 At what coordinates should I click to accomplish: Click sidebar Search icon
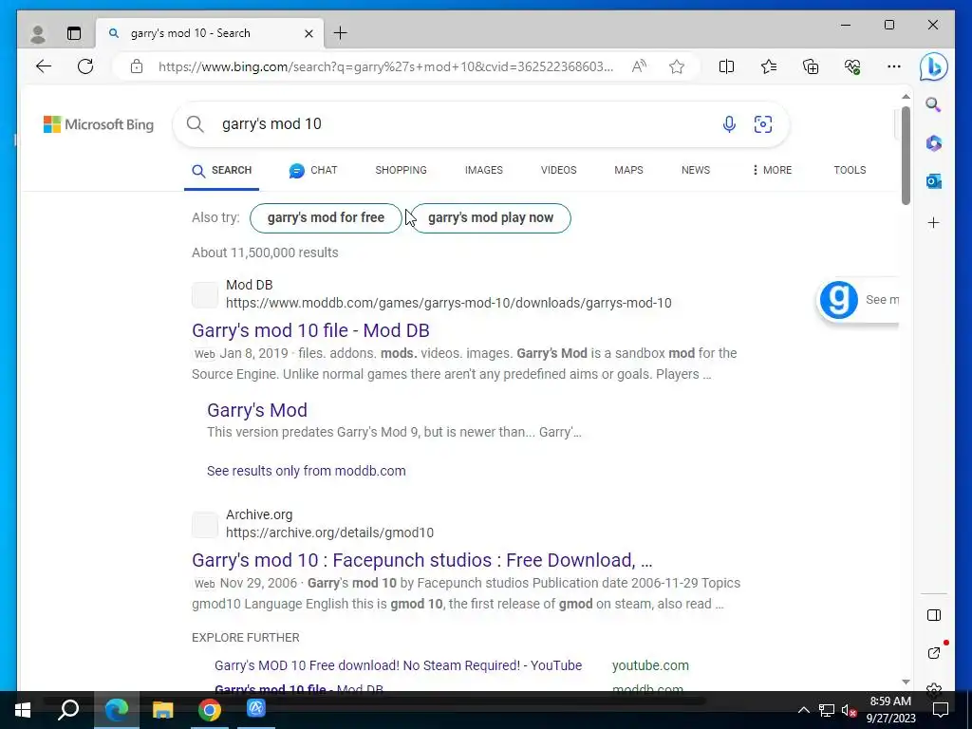tap(934, 104)
